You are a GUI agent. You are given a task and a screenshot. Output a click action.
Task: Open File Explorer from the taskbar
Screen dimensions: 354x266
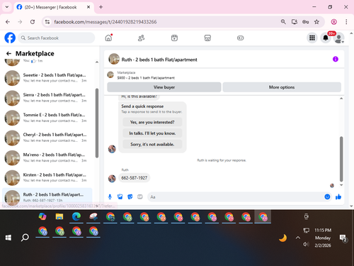click(x=59, y=216)
